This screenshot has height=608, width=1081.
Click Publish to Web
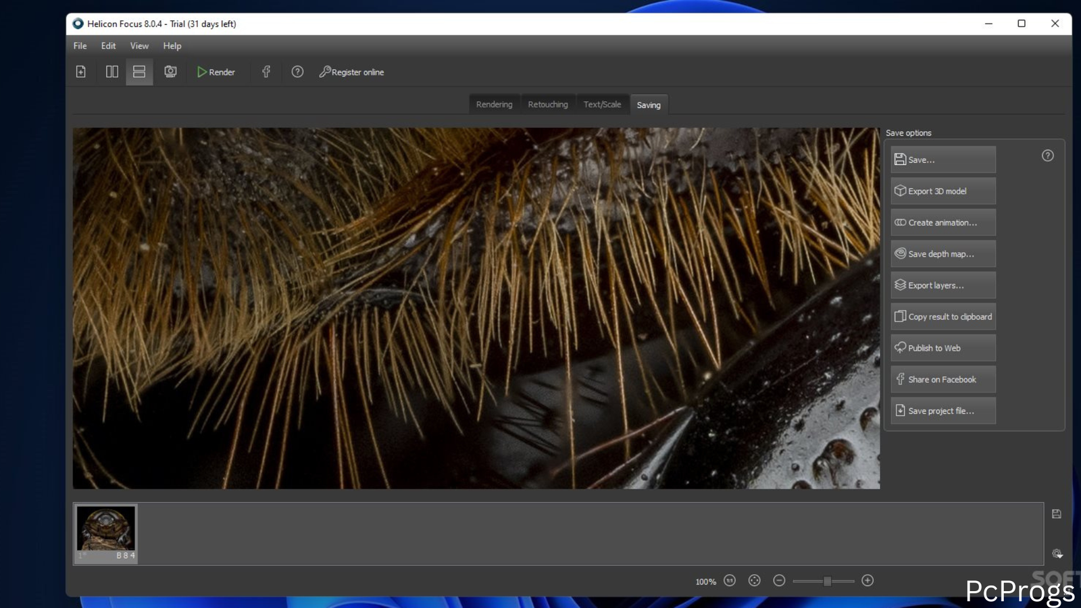(943, 348)
